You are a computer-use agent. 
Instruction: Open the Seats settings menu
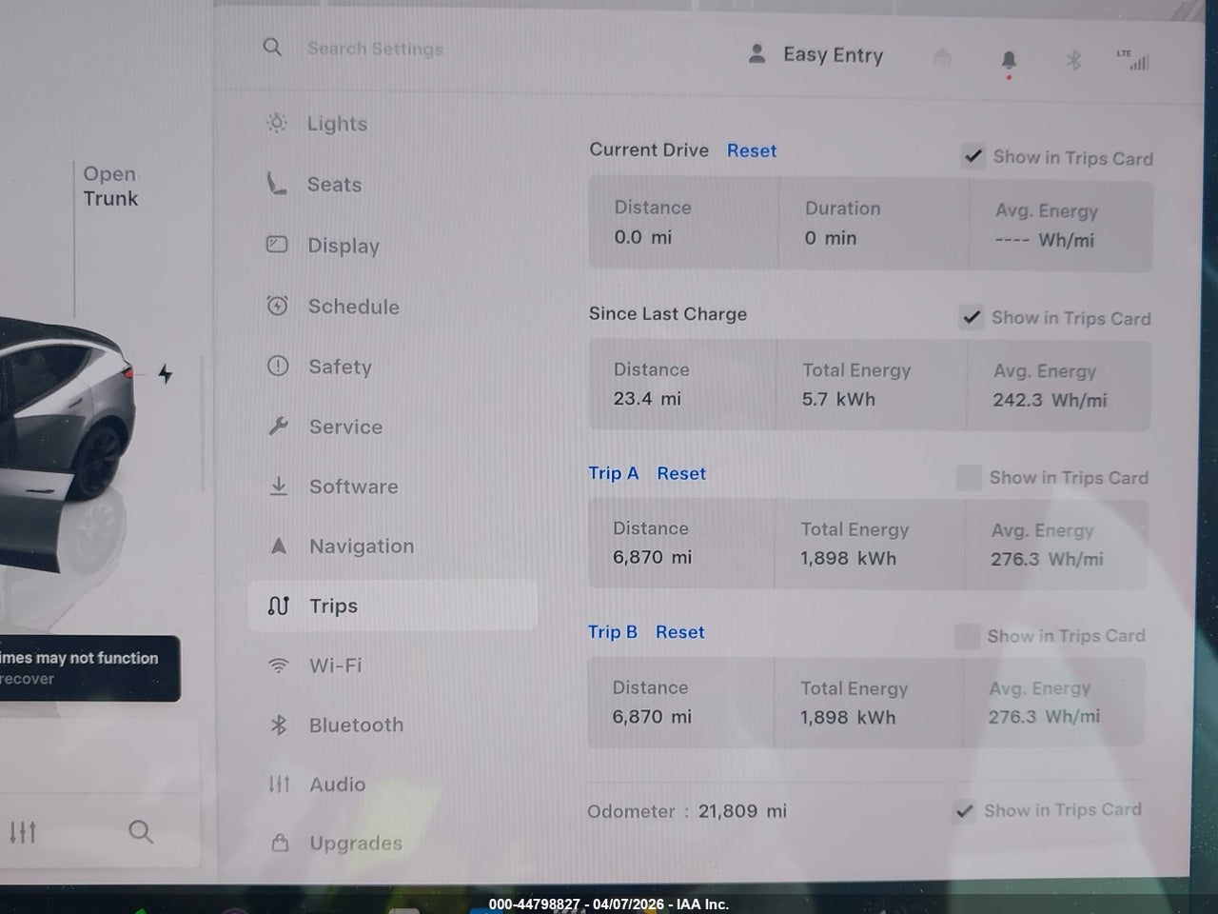tap(334, 185)
